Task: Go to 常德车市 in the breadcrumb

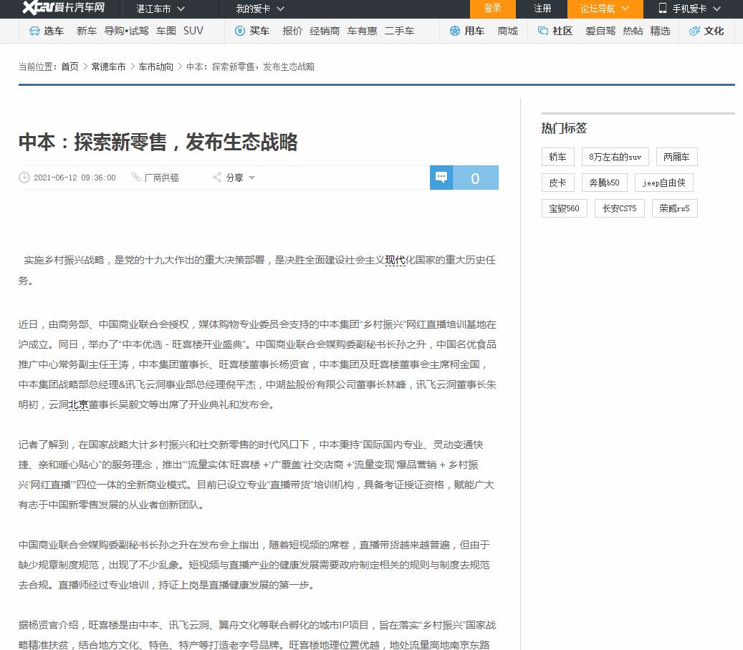Action: coord(108,67)
